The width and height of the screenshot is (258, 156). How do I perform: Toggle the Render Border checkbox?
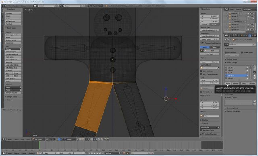click(x=201, y=92)
